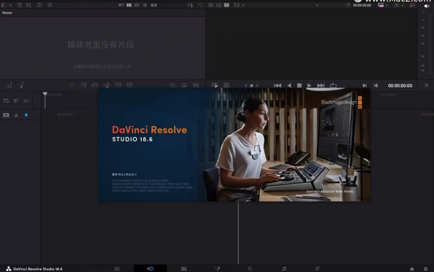Image resolution: width=434 pixels, height=272 pixels.
Task: Click the Transitions tool icon
Action: 172,85
